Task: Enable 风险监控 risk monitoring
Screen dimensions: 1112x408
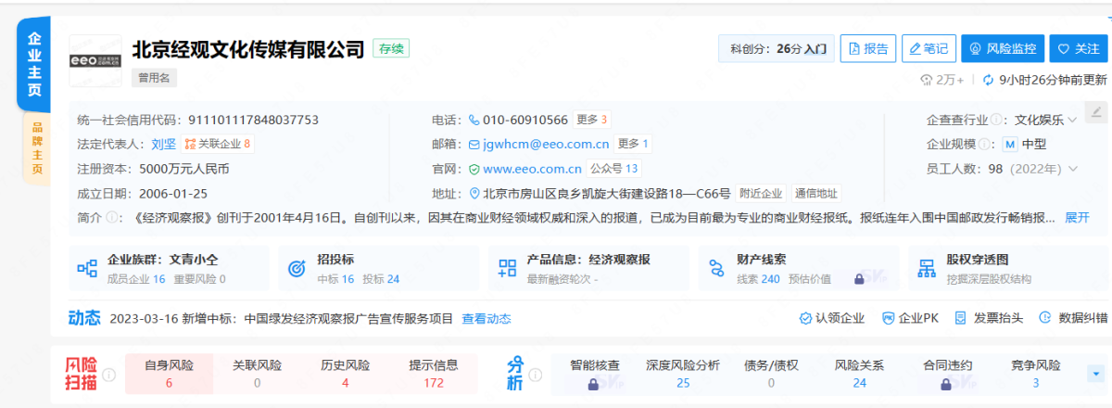Action: tap(1003, 48)
